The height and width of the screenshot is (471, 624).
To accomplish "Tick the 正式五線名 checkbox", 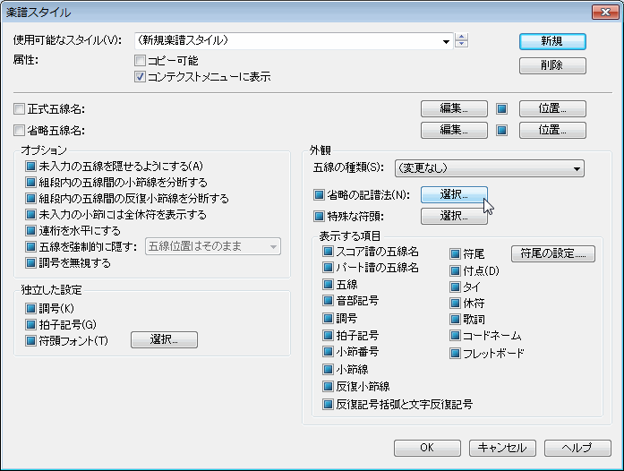I will (19, 108).
